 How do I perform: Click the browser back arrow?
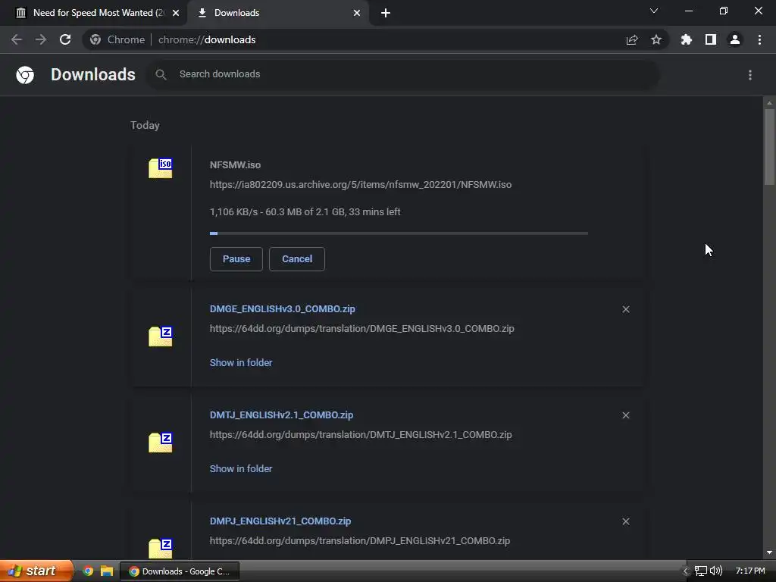[x=17, y=39]
